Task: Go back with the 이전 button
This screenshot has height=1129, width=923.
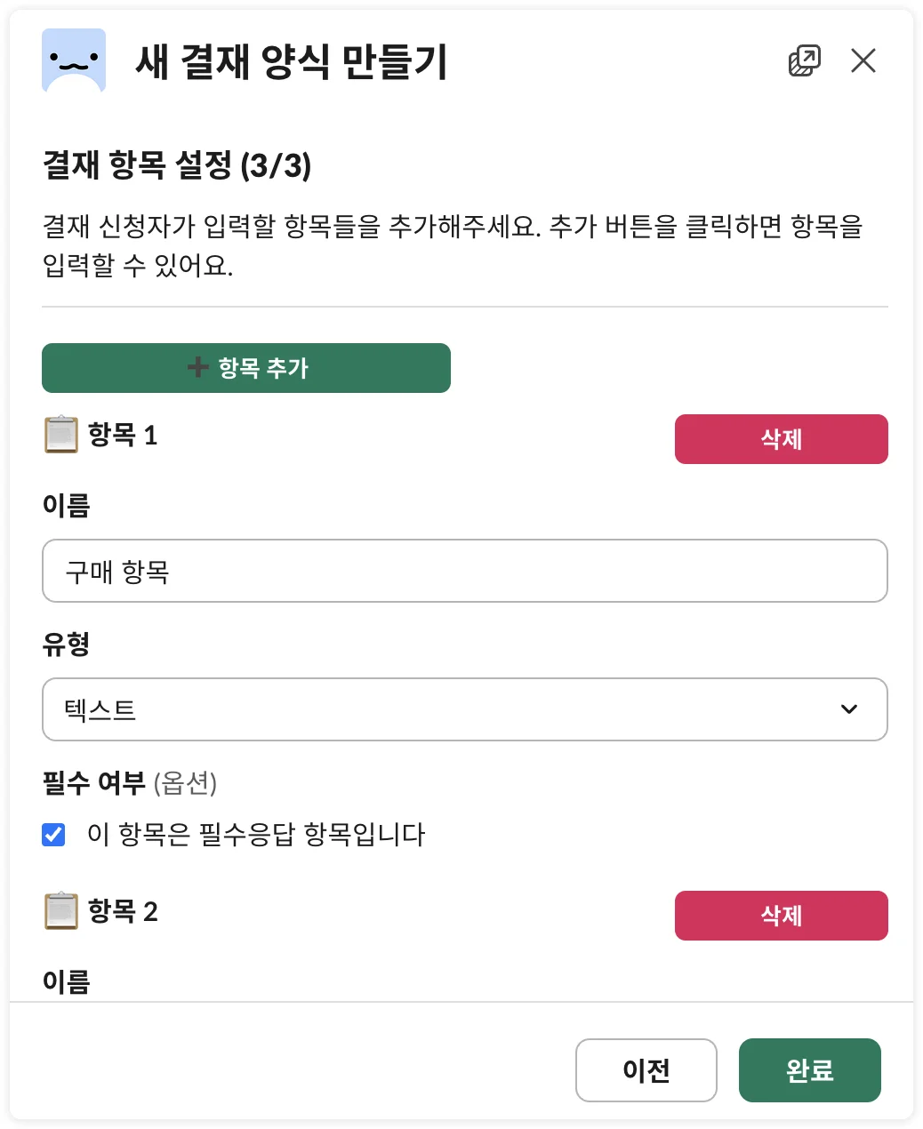Action: point(646,1070)
